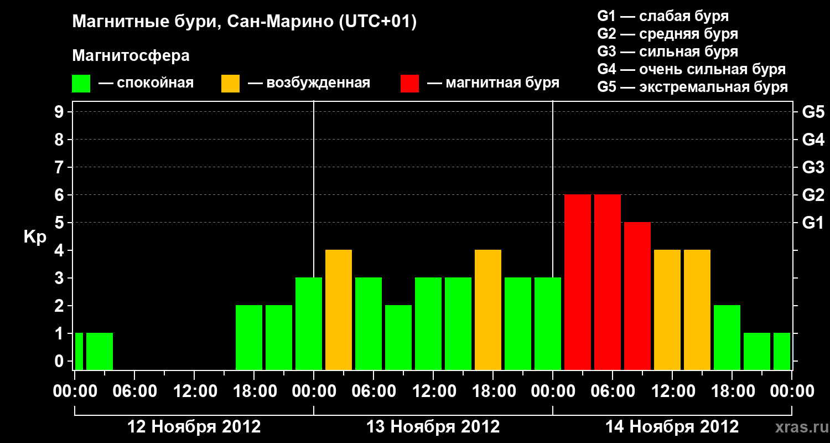
Task: Click the red 'магнитная буря' legend swatch
Action: click(x=409, y=84)
